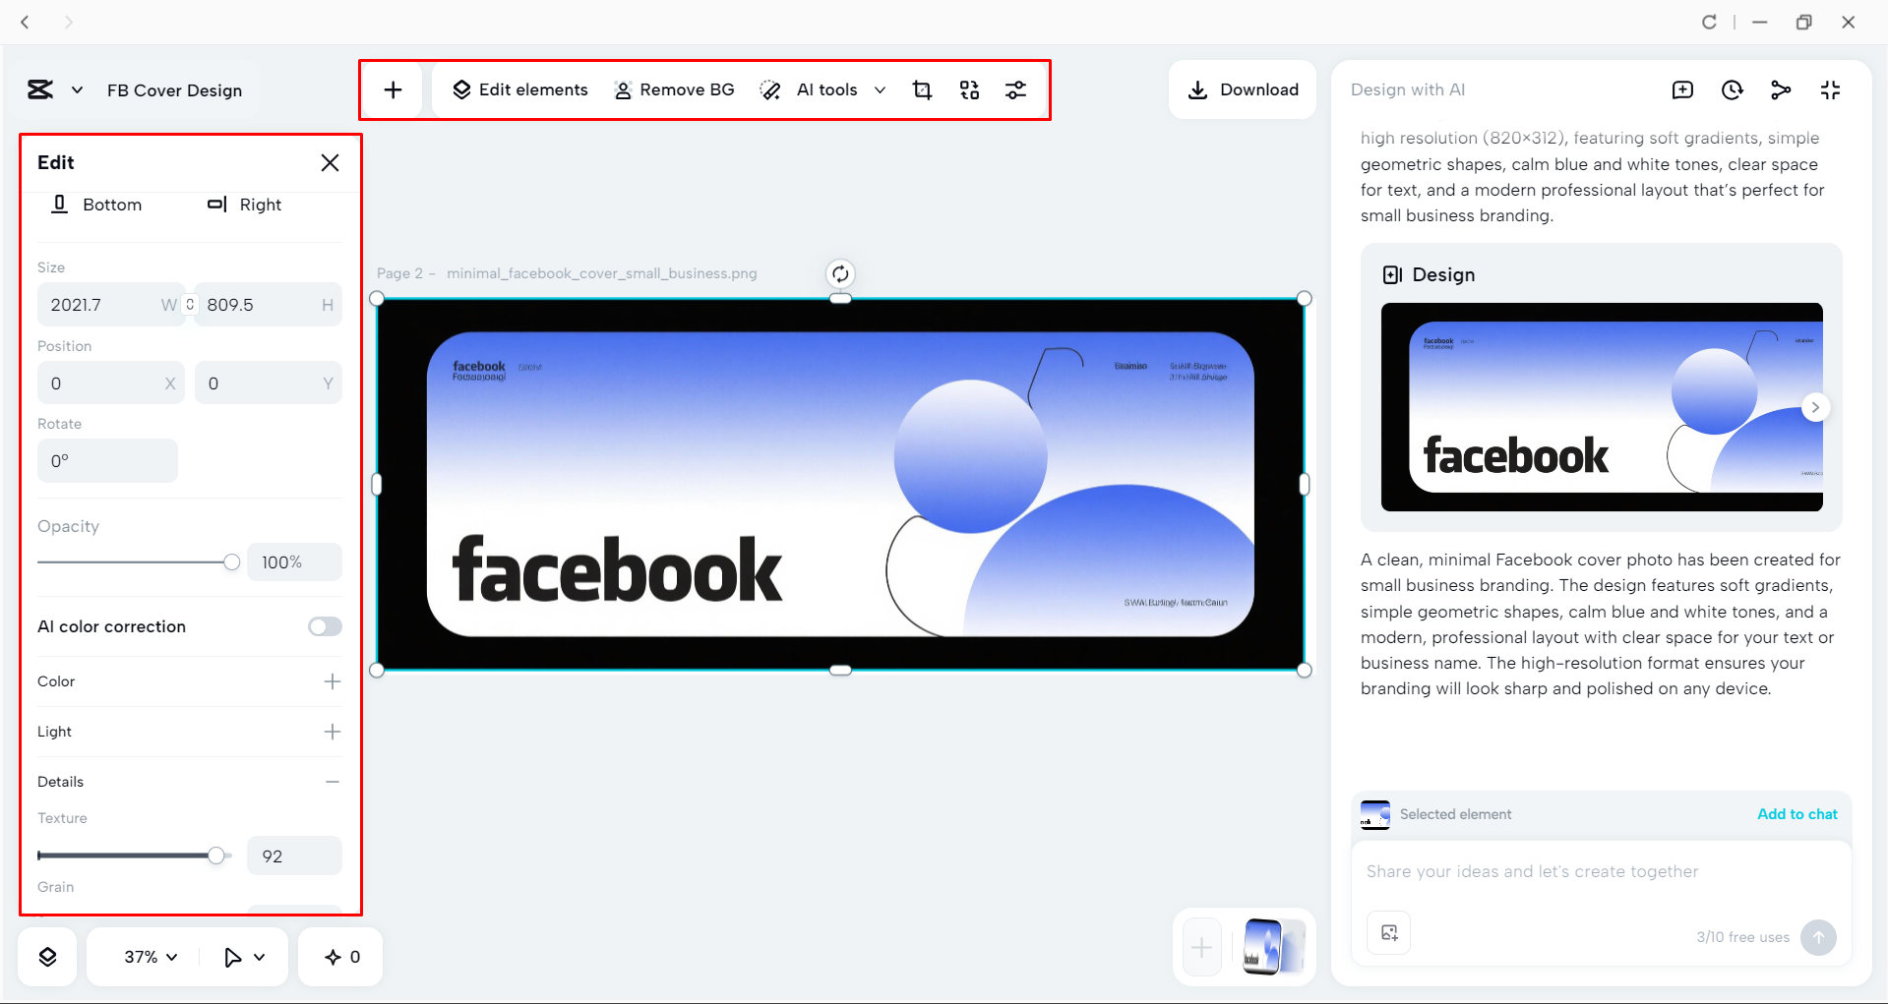
Task: Click the back navigation arrow
Action: [26, 22]
